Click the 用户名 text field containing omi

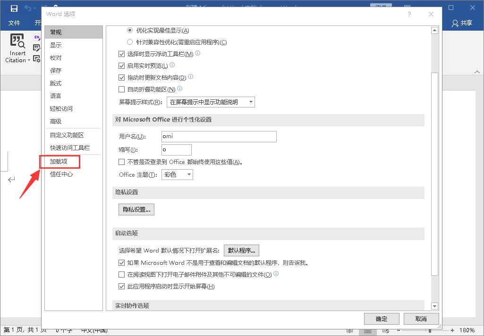[219, 137]
